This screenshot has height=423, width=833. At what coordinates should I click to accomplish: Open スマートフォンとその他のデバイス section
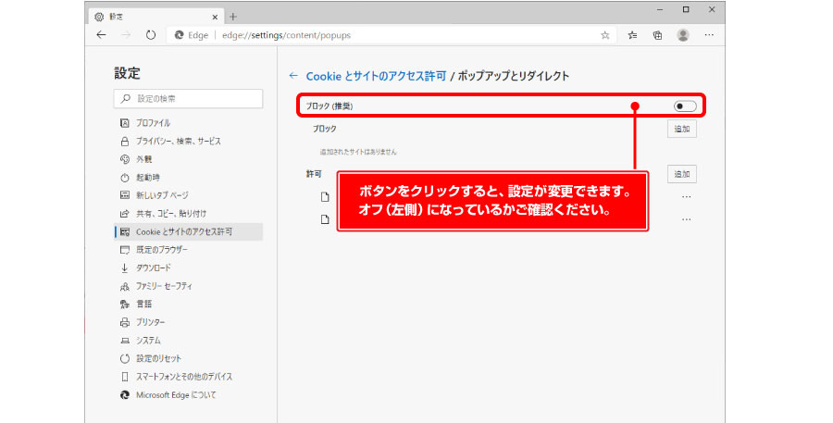tap(188, 377)
